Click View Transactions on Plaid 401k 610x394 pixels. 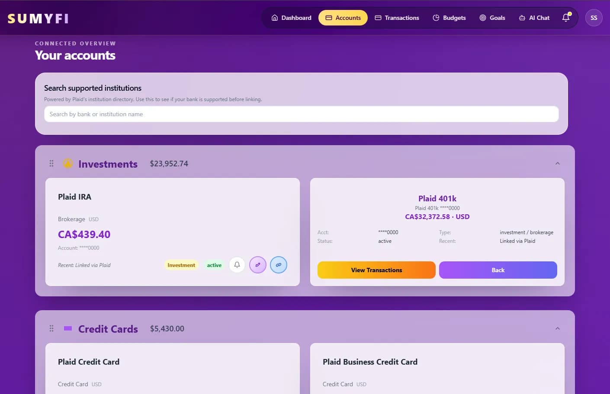click(376, 270)
